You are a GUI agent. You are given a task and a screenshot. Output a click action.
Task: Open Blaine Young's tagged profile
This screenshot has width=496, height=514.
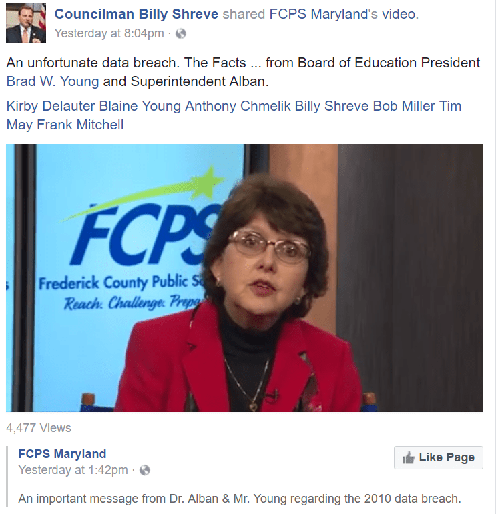[140, 106]
